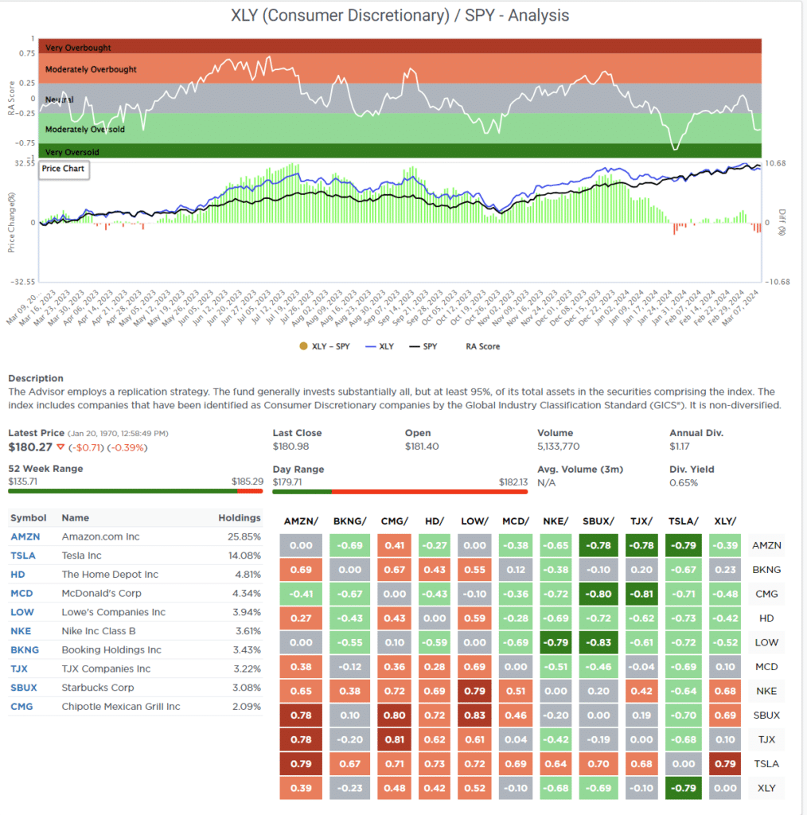
Task: Click Chipotle Mexican Grill Inc name
Action: 121,707
